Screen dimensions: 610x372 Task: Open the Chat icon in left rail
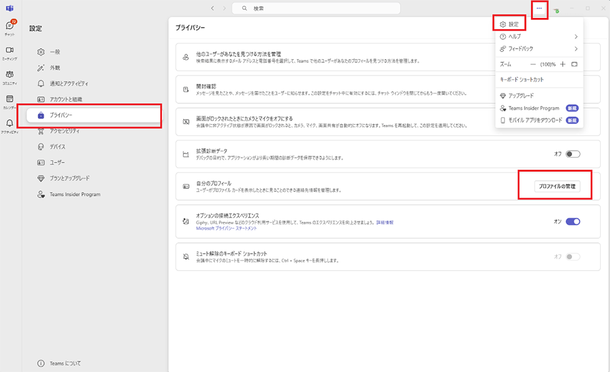9,27
